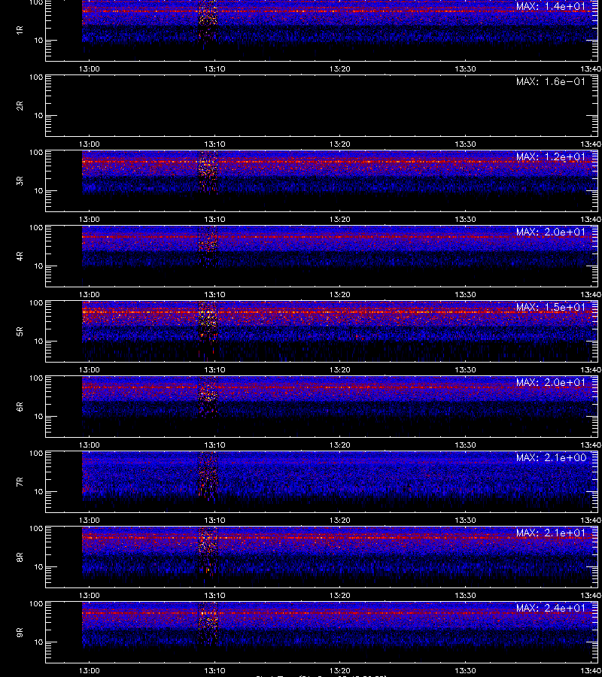This screenshot has width=602, height=677.
Task: Click the 2R panel axis label
Action: pyautogui.click(x=20, y=105)
